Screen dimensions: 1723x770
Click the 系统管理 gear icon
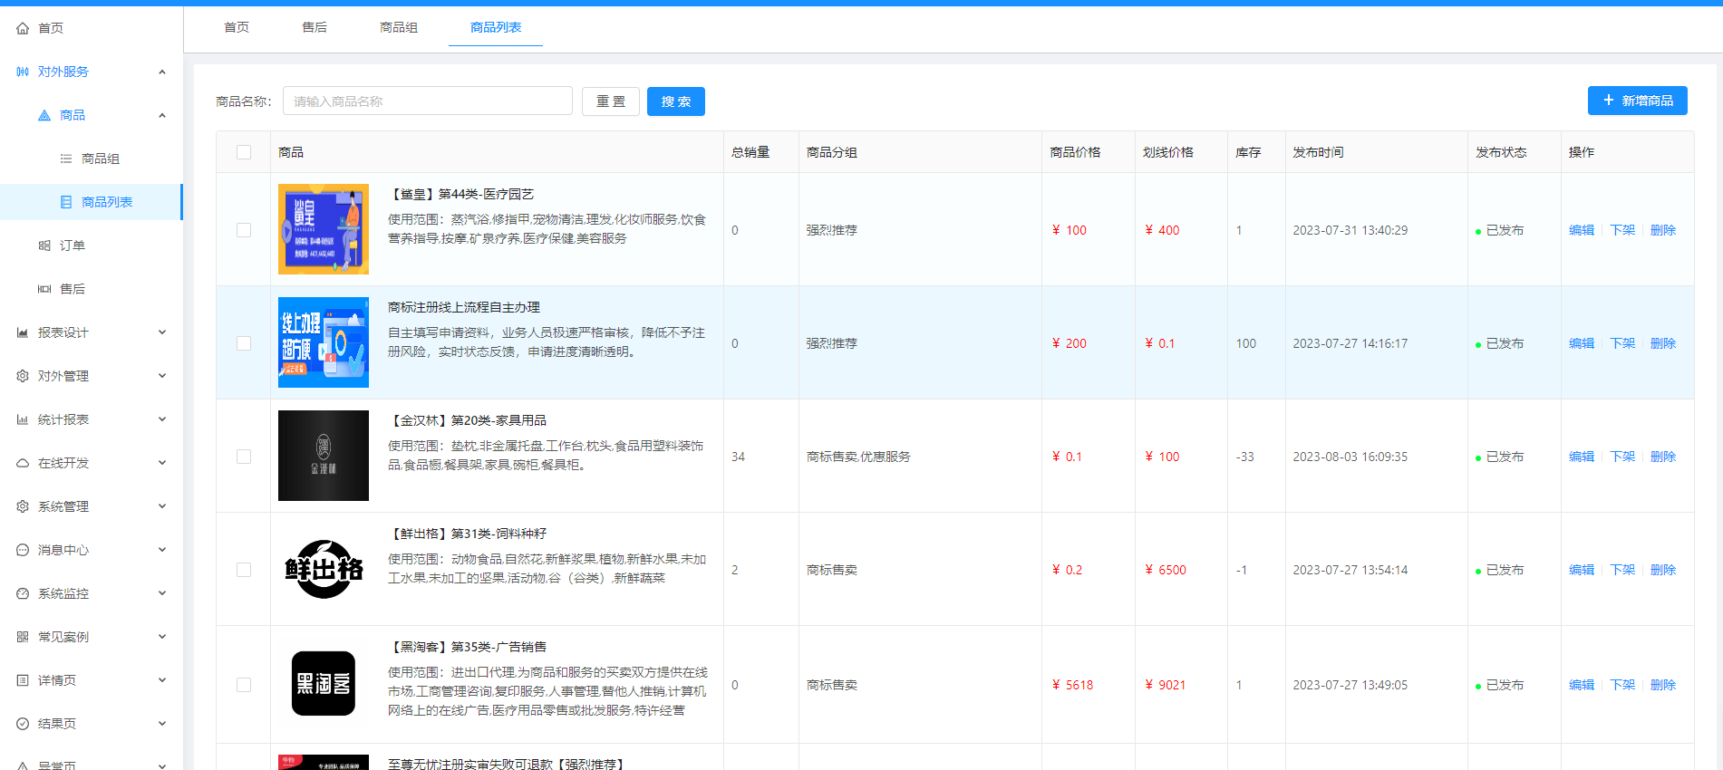(x=23, y=506)
